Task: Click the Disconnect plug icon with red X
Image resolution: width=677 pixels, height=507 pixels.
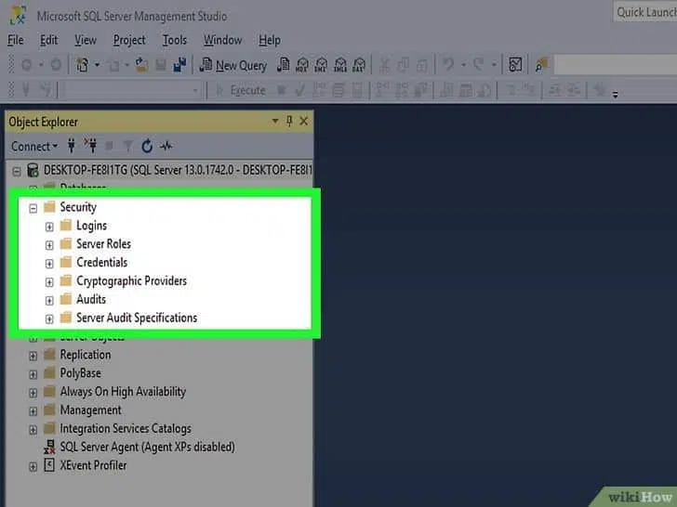Action: [x=90, y=146]
